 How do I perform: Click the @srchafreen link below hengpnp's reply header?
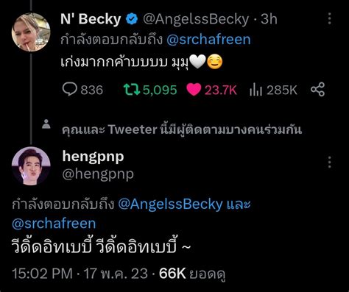pos(54,224)
